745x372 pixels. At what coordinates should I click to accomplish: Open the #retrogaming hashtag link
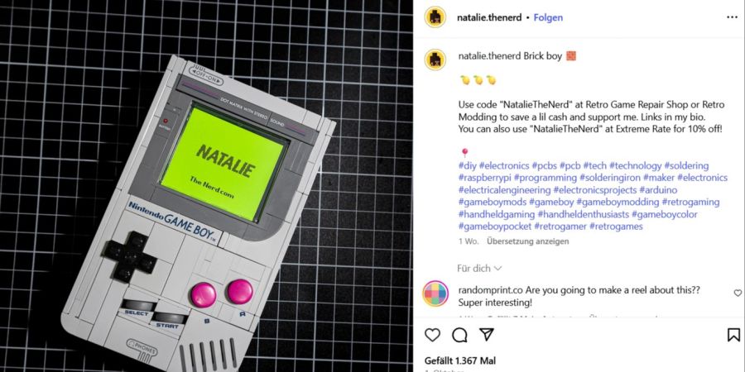click(691, 203)
